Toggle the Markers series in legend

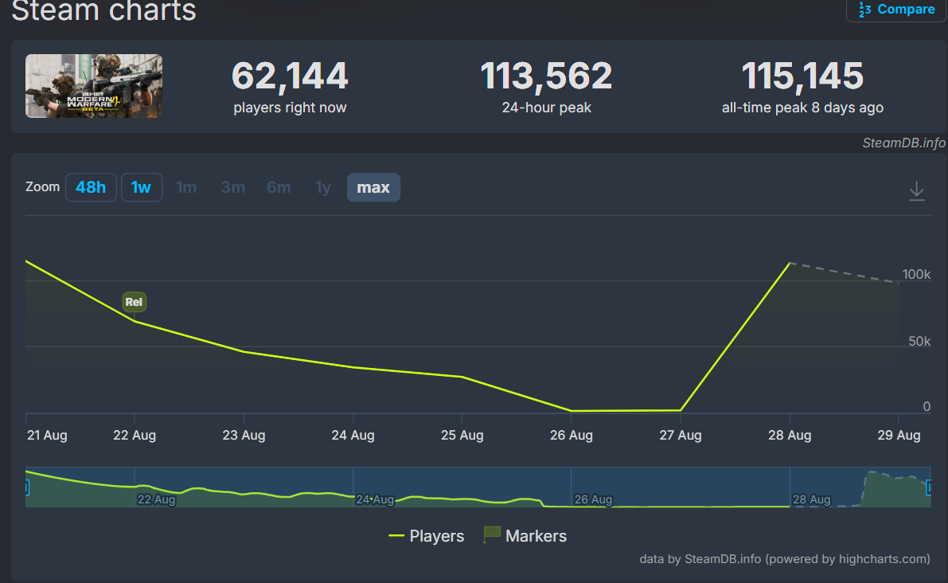[x=525, y=536]
